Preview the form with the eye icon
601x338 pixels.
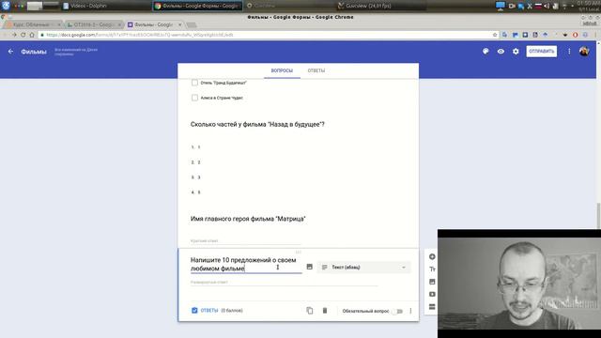click(x=501, y=52)
